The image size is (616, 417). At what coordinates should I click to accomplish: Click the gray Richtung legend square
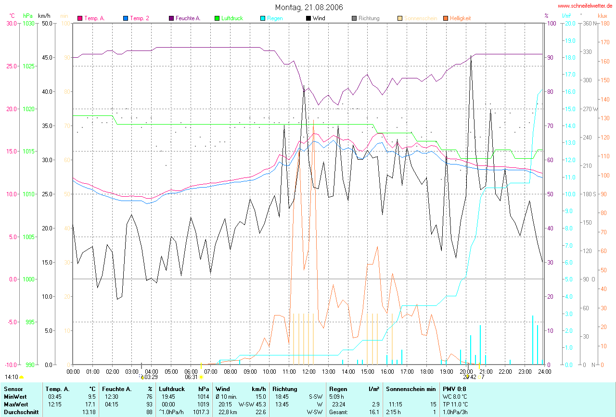coord(354,18)
